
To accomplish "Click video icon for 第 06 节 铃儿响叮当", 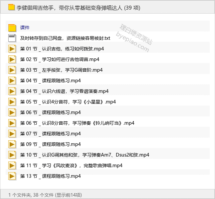I will [x=12, y=123].
